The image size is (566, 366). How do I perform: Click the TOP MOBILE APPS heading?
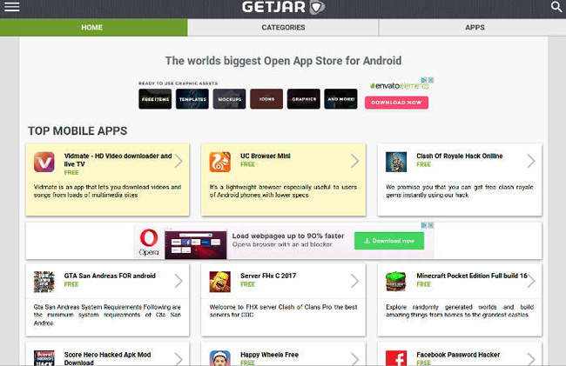pos(77,130)
